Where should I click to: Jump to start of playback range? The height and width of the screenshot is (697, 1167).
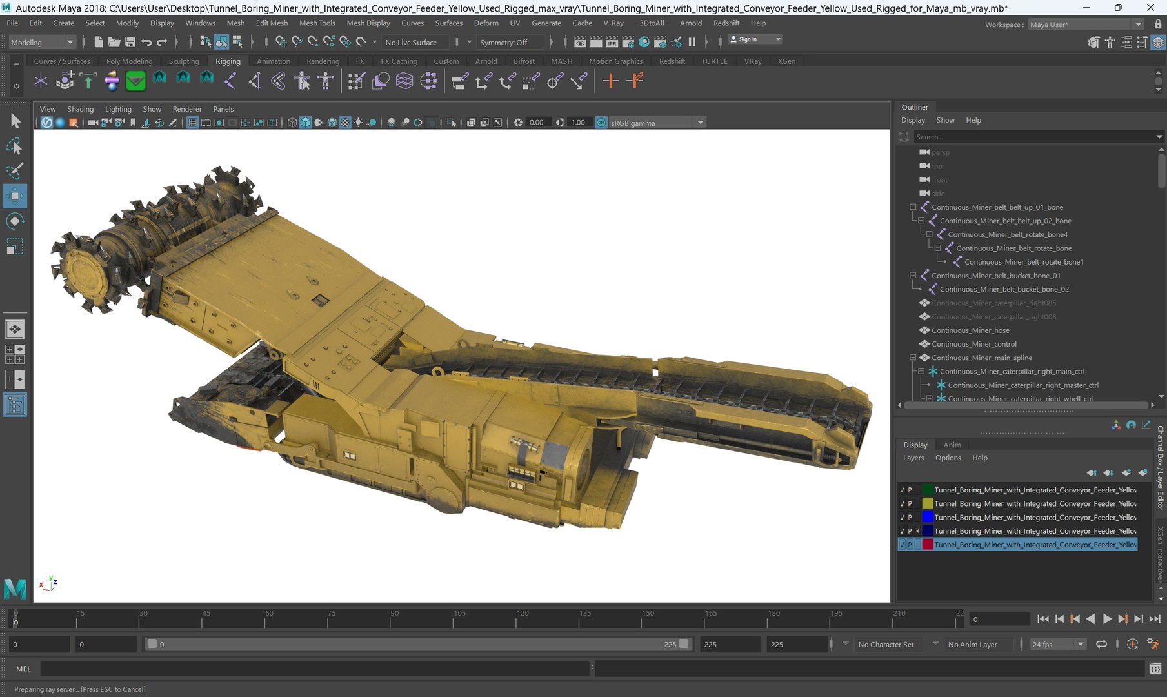coord(1043,619)
